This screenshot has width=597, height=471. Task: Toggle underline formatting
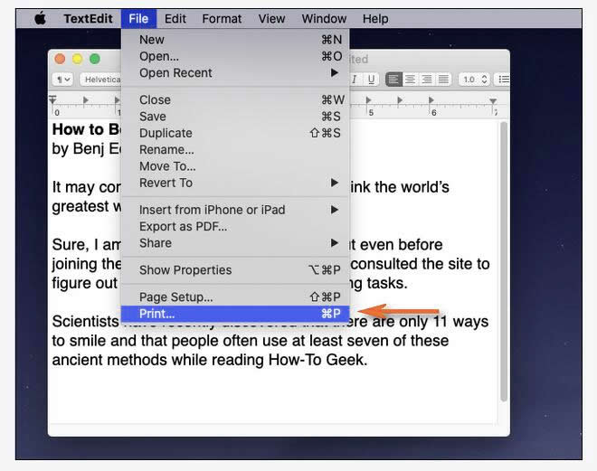(371, 80)
